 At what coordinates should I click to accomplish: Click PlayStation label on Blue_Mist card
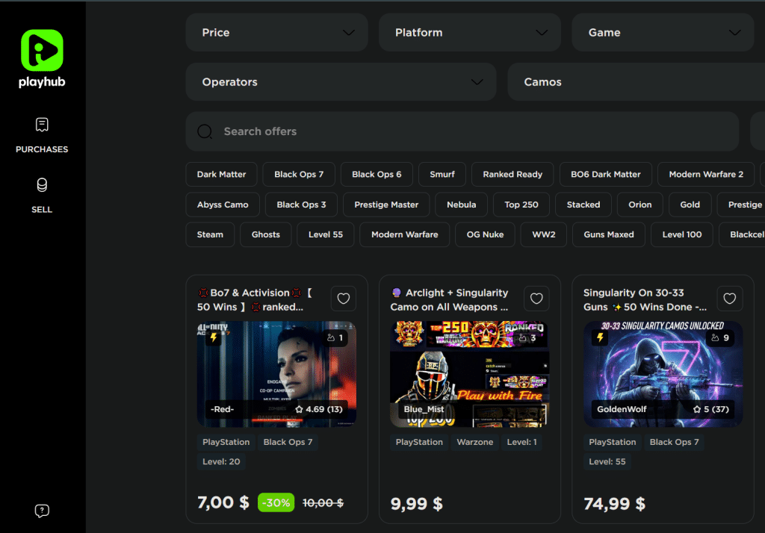click(x=419, y=442)
